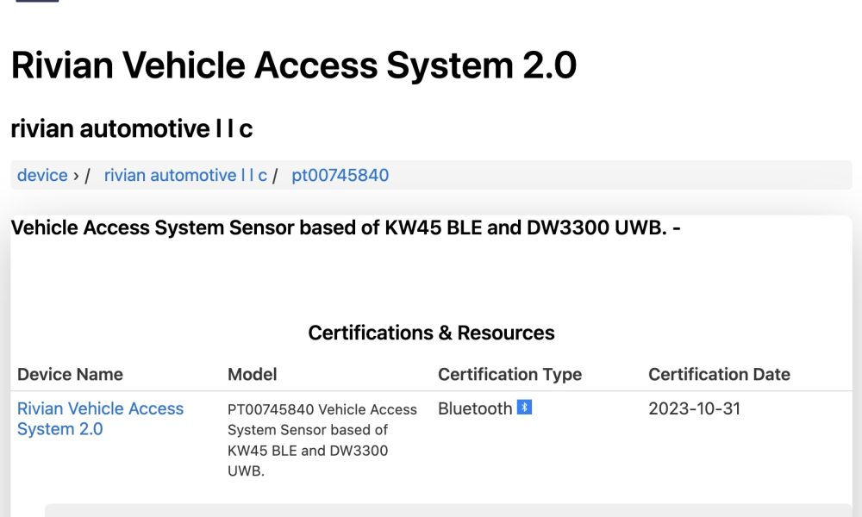862x517 pixels.
Task: Click the 'Device Name' column header
Action: [70, 374]
